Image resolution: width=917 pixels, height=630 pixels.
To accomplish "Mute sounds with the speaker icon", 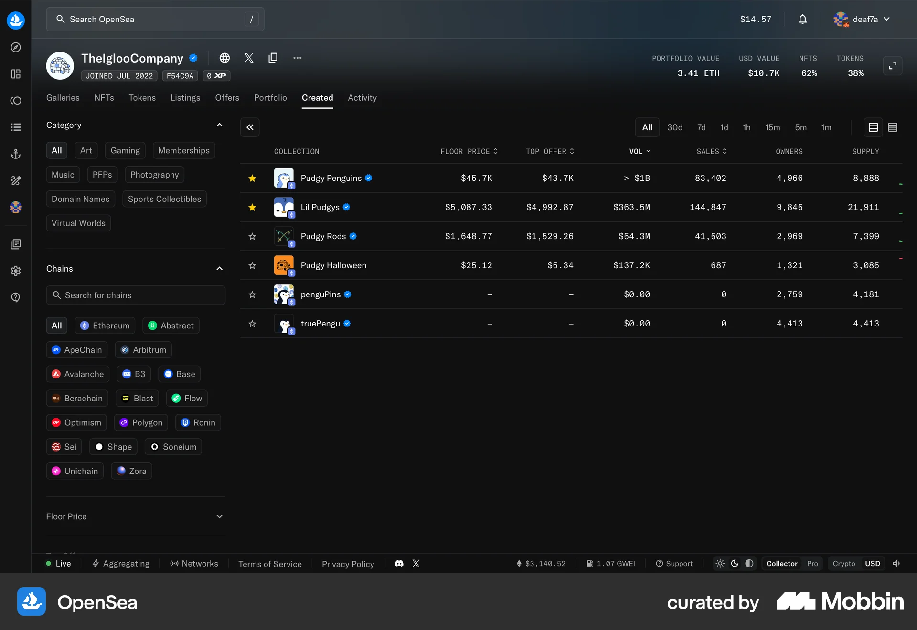I will pos(896,564).
